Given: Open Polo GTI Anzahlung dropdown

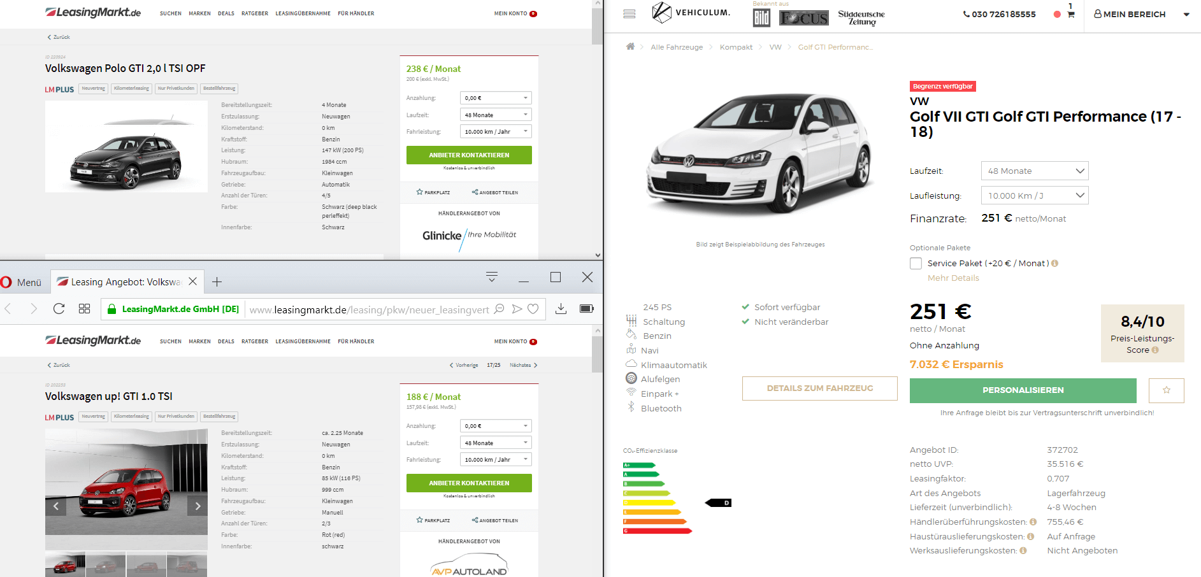Looking at the screenshot, I should [x=496, y=98].
